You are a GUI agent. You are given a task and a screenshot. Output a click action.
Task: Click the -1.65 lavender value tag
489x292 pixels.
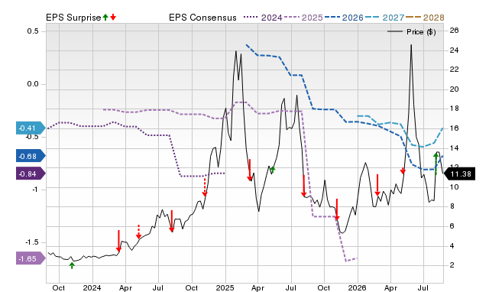31,258
